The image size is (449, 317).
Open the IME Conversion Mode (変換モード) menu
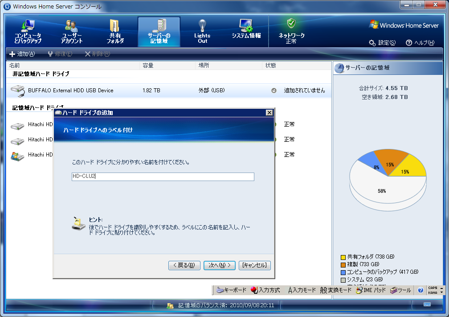(x=335, y=290)
